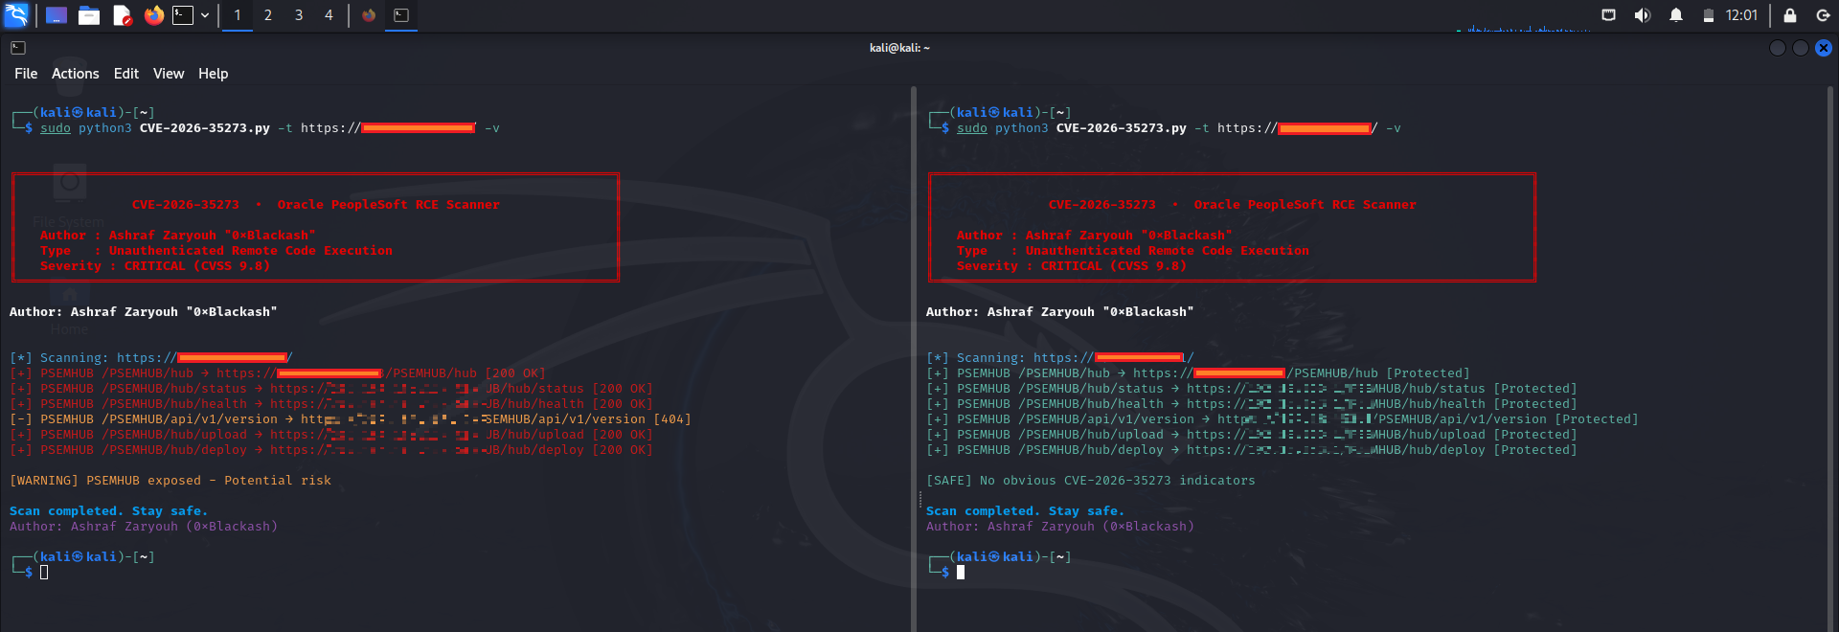
Task: Click '/PSEMHUB/hub/status [Protected]' line in right pane
Action: pyautogui.click(x=1252, y=389)
